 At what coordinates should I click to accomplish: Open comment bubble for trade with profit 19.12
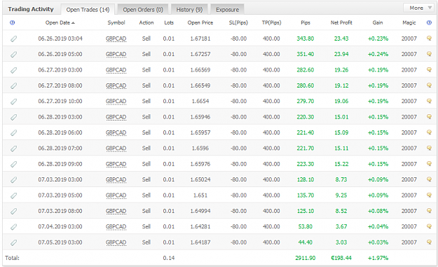click(430, 85)
